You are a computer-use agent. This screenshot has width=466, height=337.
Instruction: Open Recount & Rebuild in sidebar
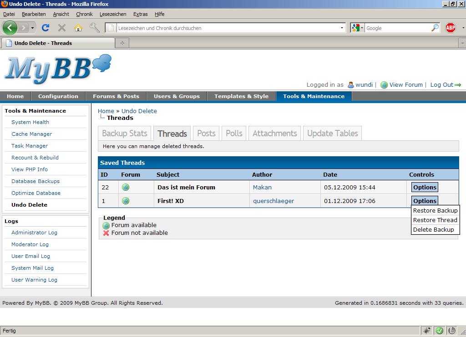tap(35, 158)
